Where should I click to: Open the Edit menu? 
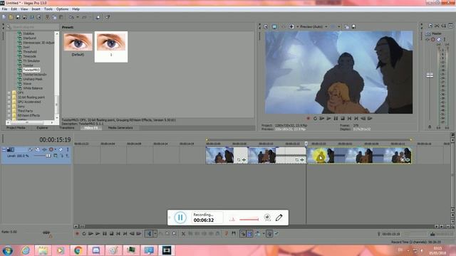[14, 9]
